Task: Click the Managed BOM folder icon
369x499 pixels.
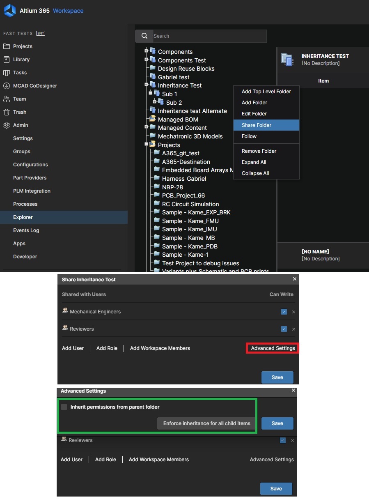Action: click(153, 119)
